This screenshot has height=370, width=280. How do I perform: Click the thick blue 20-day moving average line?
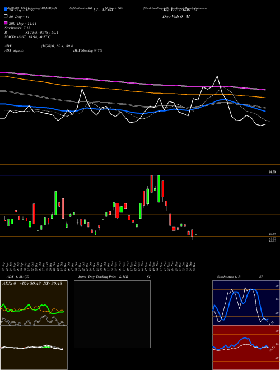(x=133, y=110)
